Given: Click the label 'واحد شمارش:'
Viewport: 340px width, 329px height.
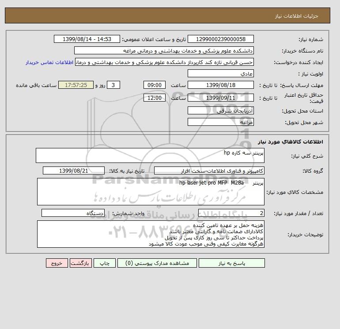Looking at the screenshot, I should pos(128,213).
